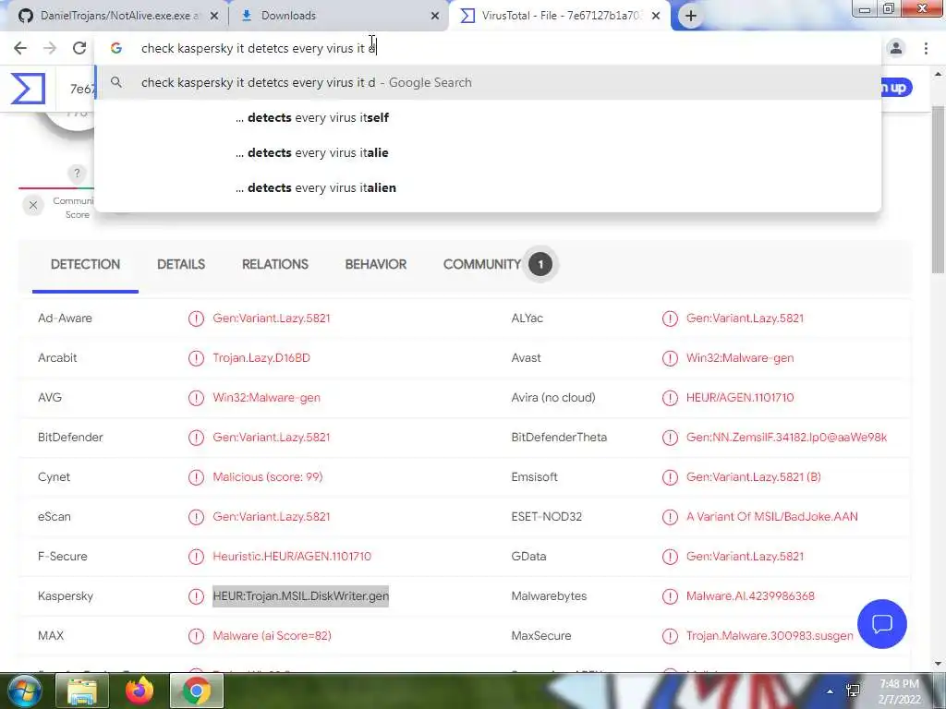Viewport: 946px width, 709px height.
Task: Click highlighted HEUR:Trojan.MSIL.DiskWriter.gen text
Action: point(300,596)
